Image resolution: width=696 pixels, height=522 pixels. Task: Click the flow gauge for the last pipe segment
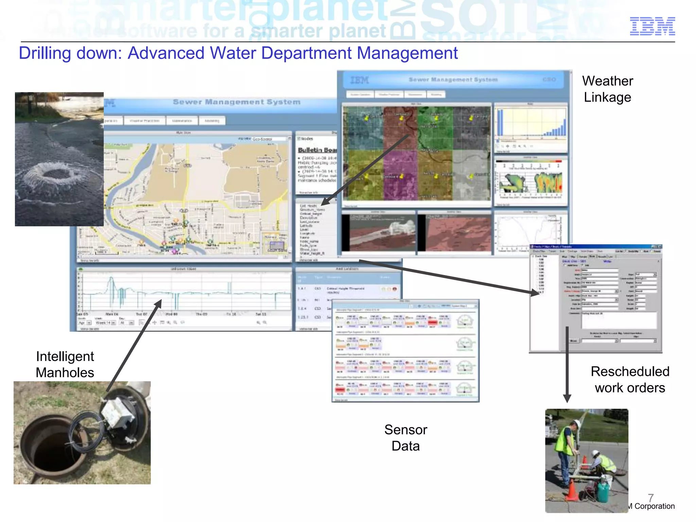tap(465, 388)
